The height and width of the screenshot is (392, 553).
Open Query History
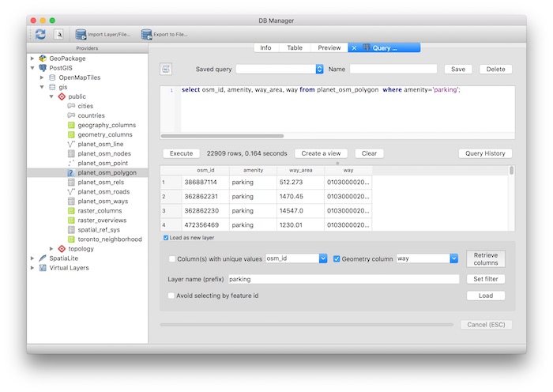tap(485, 153)
